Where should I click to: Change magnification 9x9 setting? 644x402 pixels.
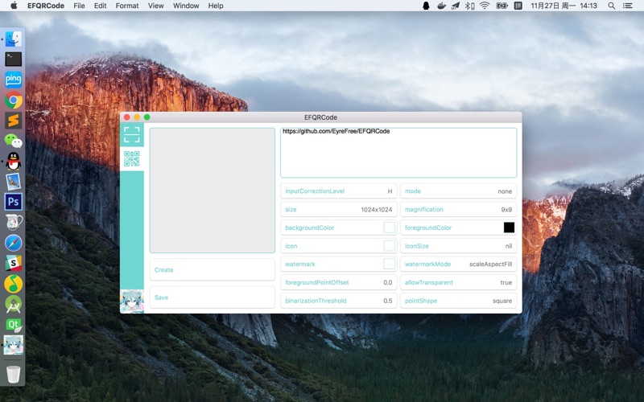pos(458,209)
